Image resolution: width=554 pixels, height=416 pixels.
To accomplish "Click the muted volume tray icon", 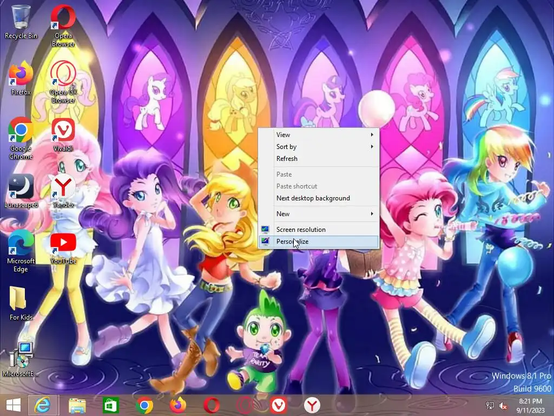I will pyautogui.click(x=503, y=406).
